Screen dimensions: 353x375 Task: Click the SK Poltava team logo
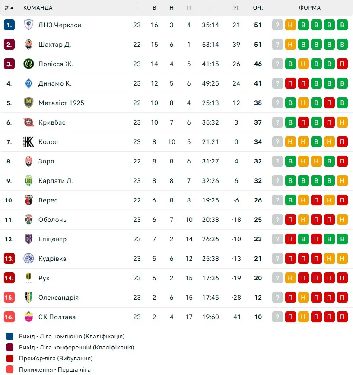click(x=29, y=317)
